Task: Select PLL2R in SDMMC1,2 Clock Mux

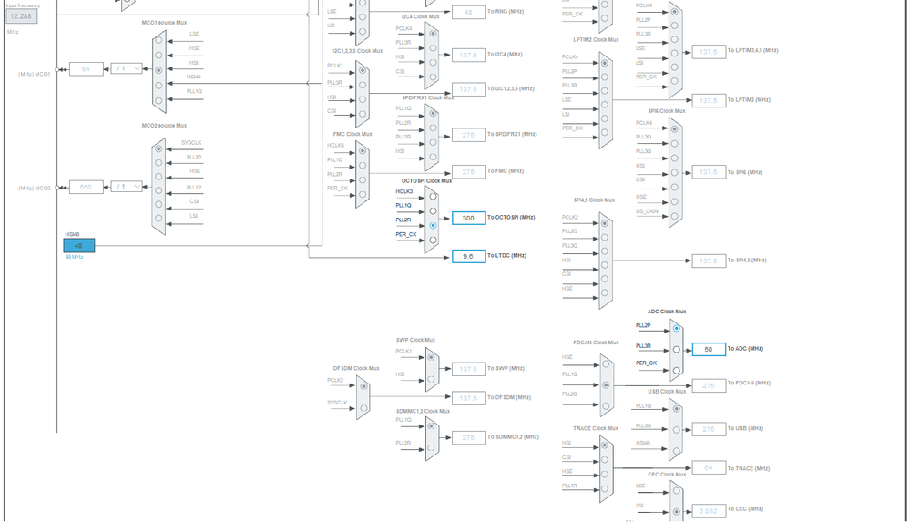Action: point(431,448)
